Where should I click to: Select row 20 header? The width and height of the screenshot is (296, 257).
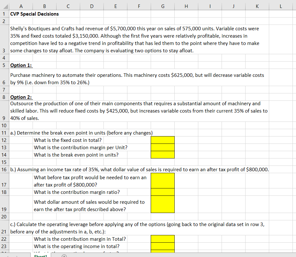(4, 217)
